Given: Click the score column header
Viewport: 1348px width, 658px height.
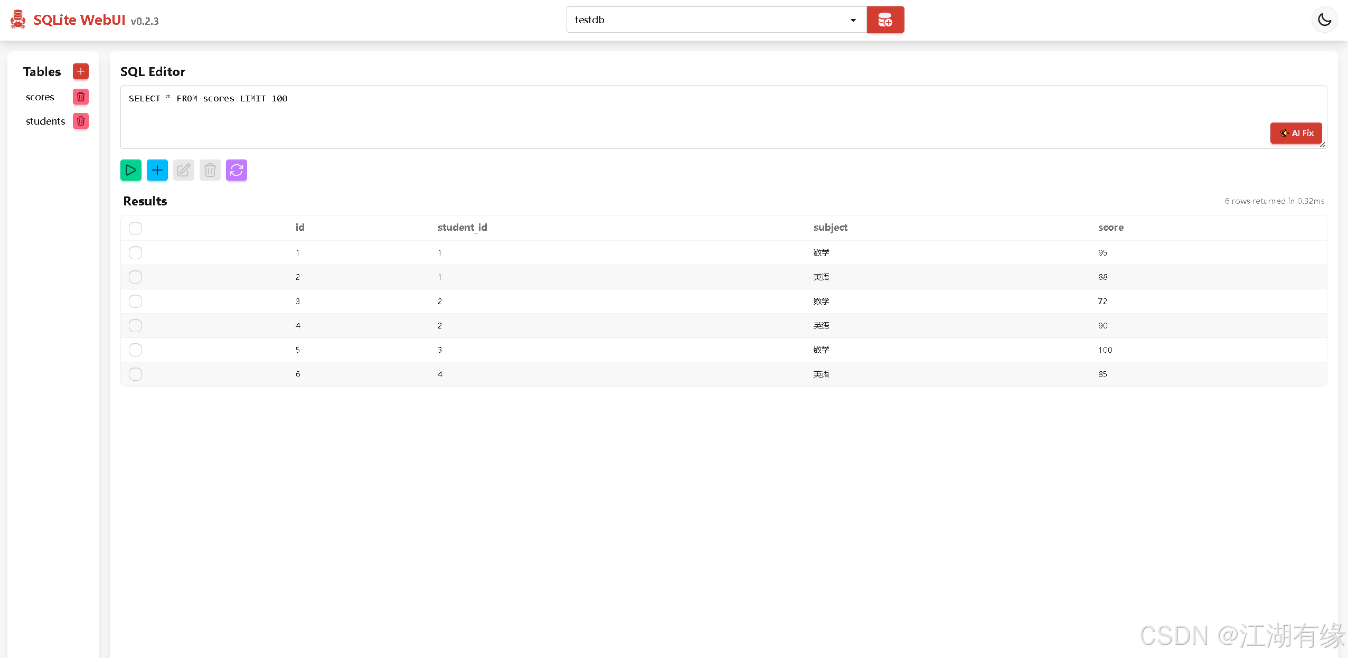Looking at the screenshot, I should click(1110, 228).
